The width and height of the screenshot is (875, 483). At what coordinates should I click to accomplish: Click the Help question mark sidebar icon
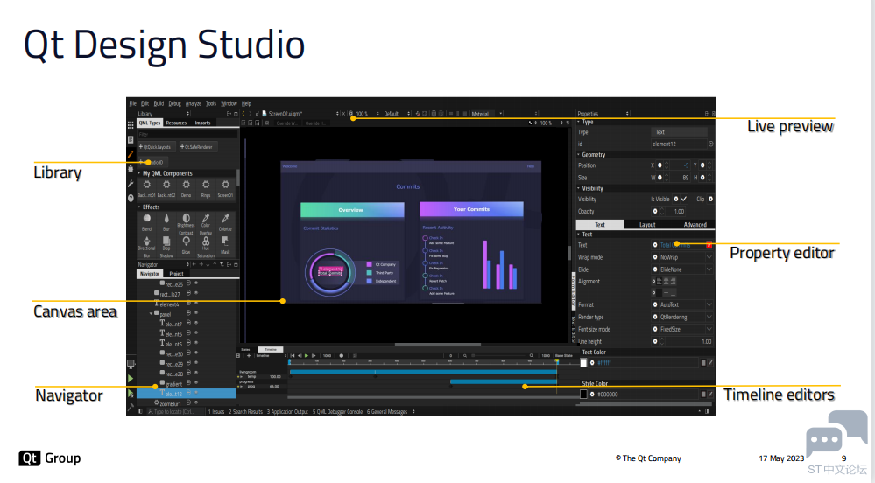131,198
